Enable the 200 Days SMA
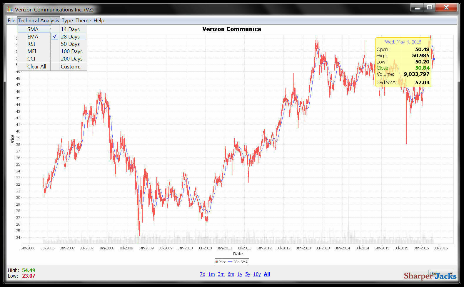Screen dimensions: 464x287 (69, 58)
